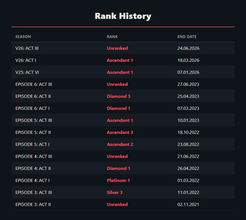The width and height of the screenshot is (246, 220).
Task: Select the V26: ACT III season row
Action: coord(123,48)
